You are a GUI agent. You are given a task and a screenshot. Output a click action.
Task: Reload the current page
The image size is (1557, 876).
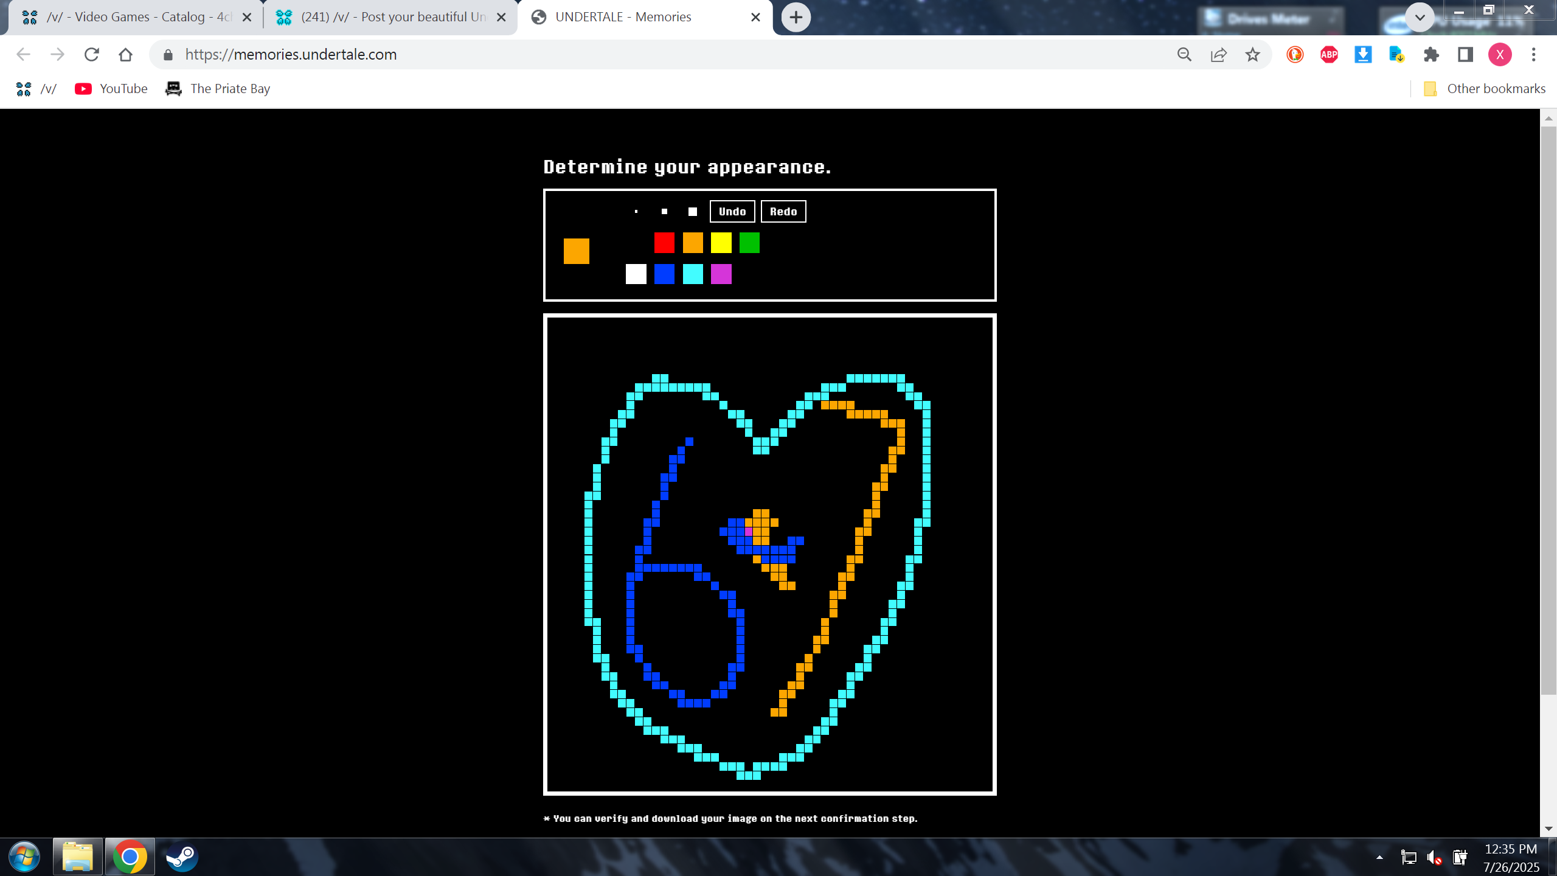pyautogui.click(x=92, y=55)
